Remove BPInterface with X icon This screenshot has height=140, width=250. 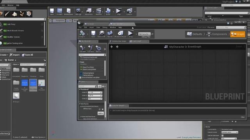pos(102,109)
